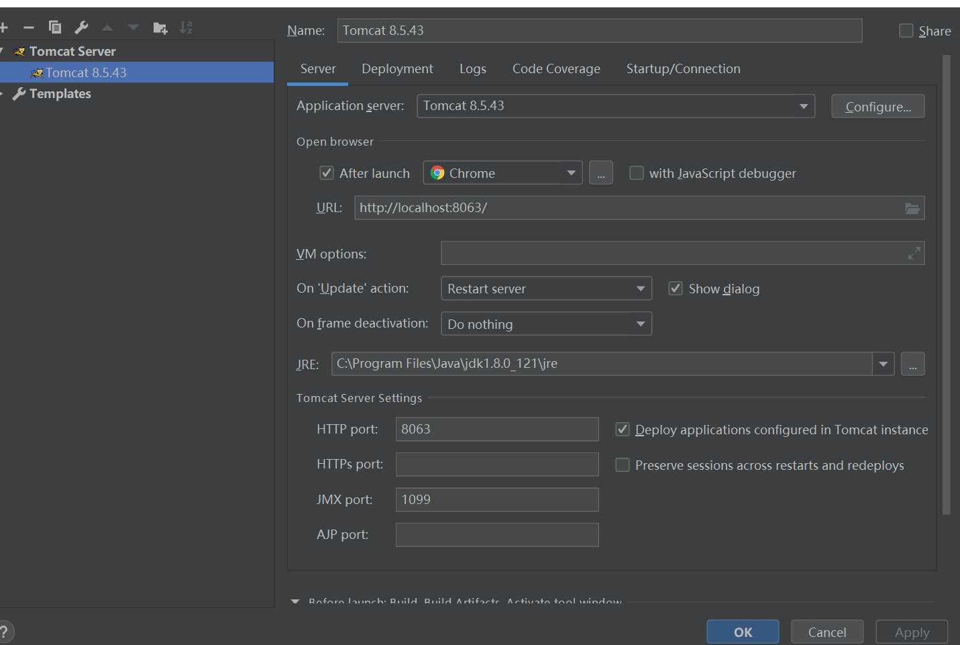The width and height of the screenshot is (960, 645).
Task: Uncheck After launch option
Action: point(327,173)
